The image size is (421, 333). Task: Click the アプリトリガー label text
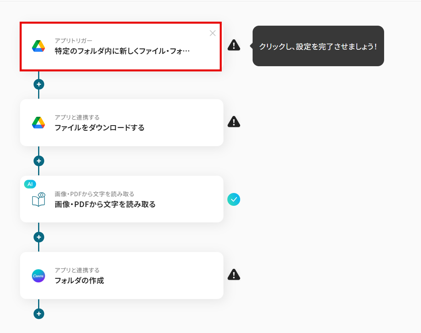73,41
